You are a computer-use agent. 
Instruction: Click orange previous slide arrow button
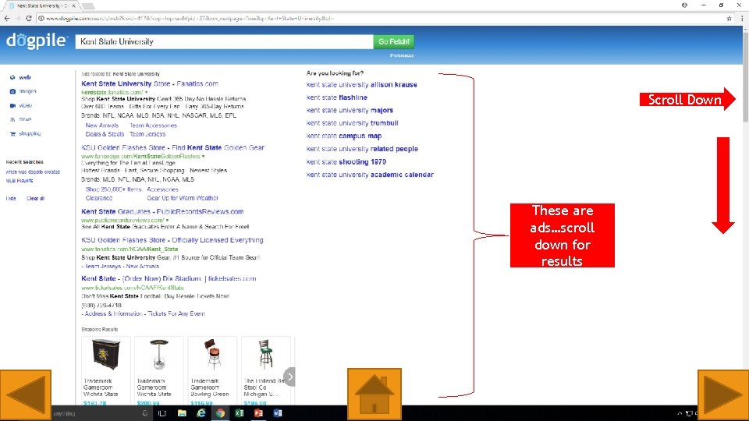25,395
